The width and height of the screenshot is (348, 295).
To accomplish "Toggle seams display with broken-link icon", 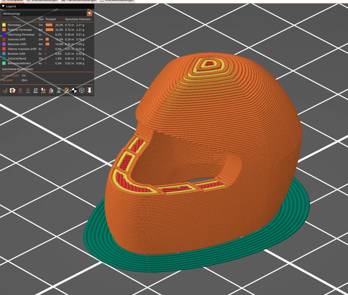I will click(x=36, y=90).
